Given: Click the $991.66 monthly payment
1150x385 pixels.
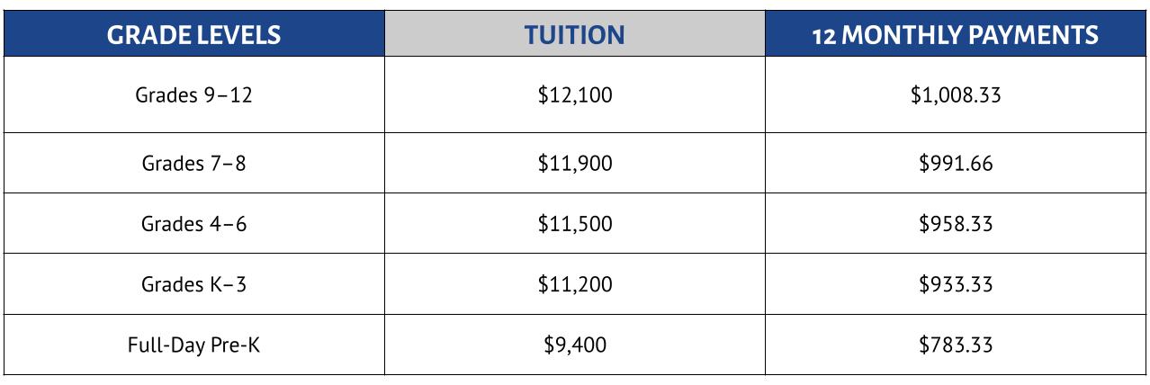Looking at the screenshot, I should click(955, 164).
